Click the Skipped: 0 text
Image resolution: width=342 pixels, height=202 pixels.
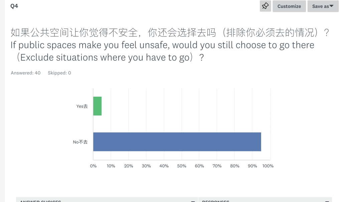point(59,73)
